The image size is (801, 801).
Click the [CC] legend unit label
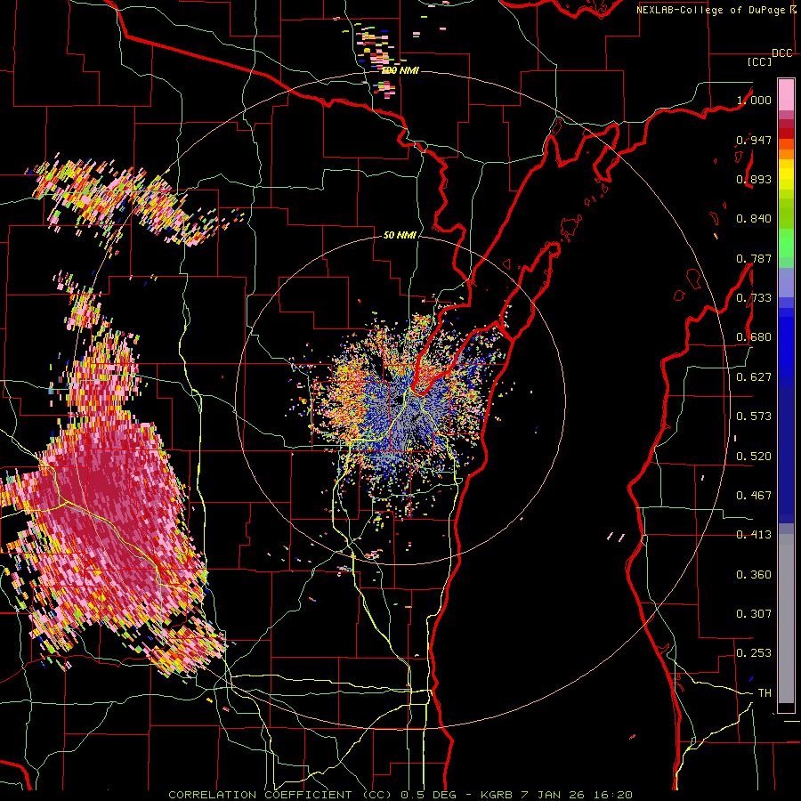point(760,61)
